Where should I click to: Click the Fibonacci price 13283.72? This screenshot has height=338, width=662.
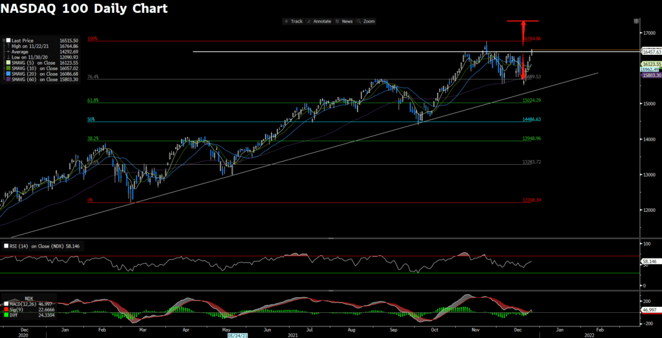coord(532,162)
